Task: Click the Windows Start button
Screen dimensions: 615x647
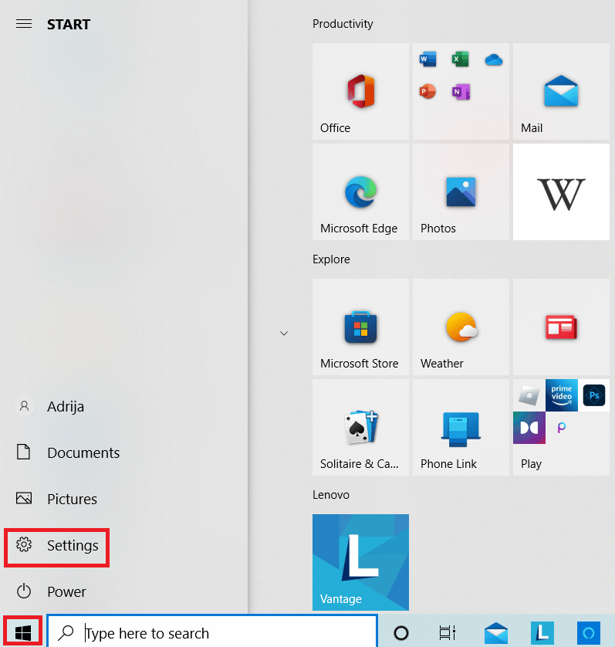Action: point(22,632)
